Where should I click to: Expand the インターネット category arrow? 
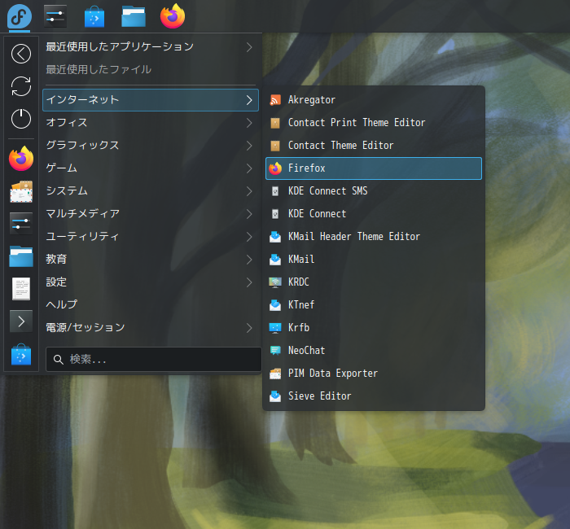click(x=249, y=100)
